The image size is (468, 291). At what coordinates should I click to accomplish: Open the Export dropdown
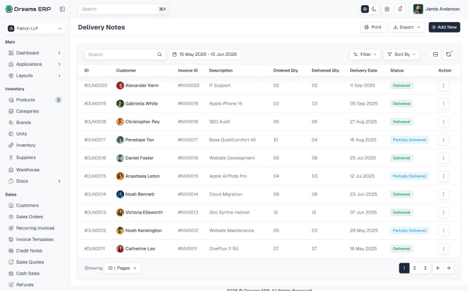coord(407,27)
